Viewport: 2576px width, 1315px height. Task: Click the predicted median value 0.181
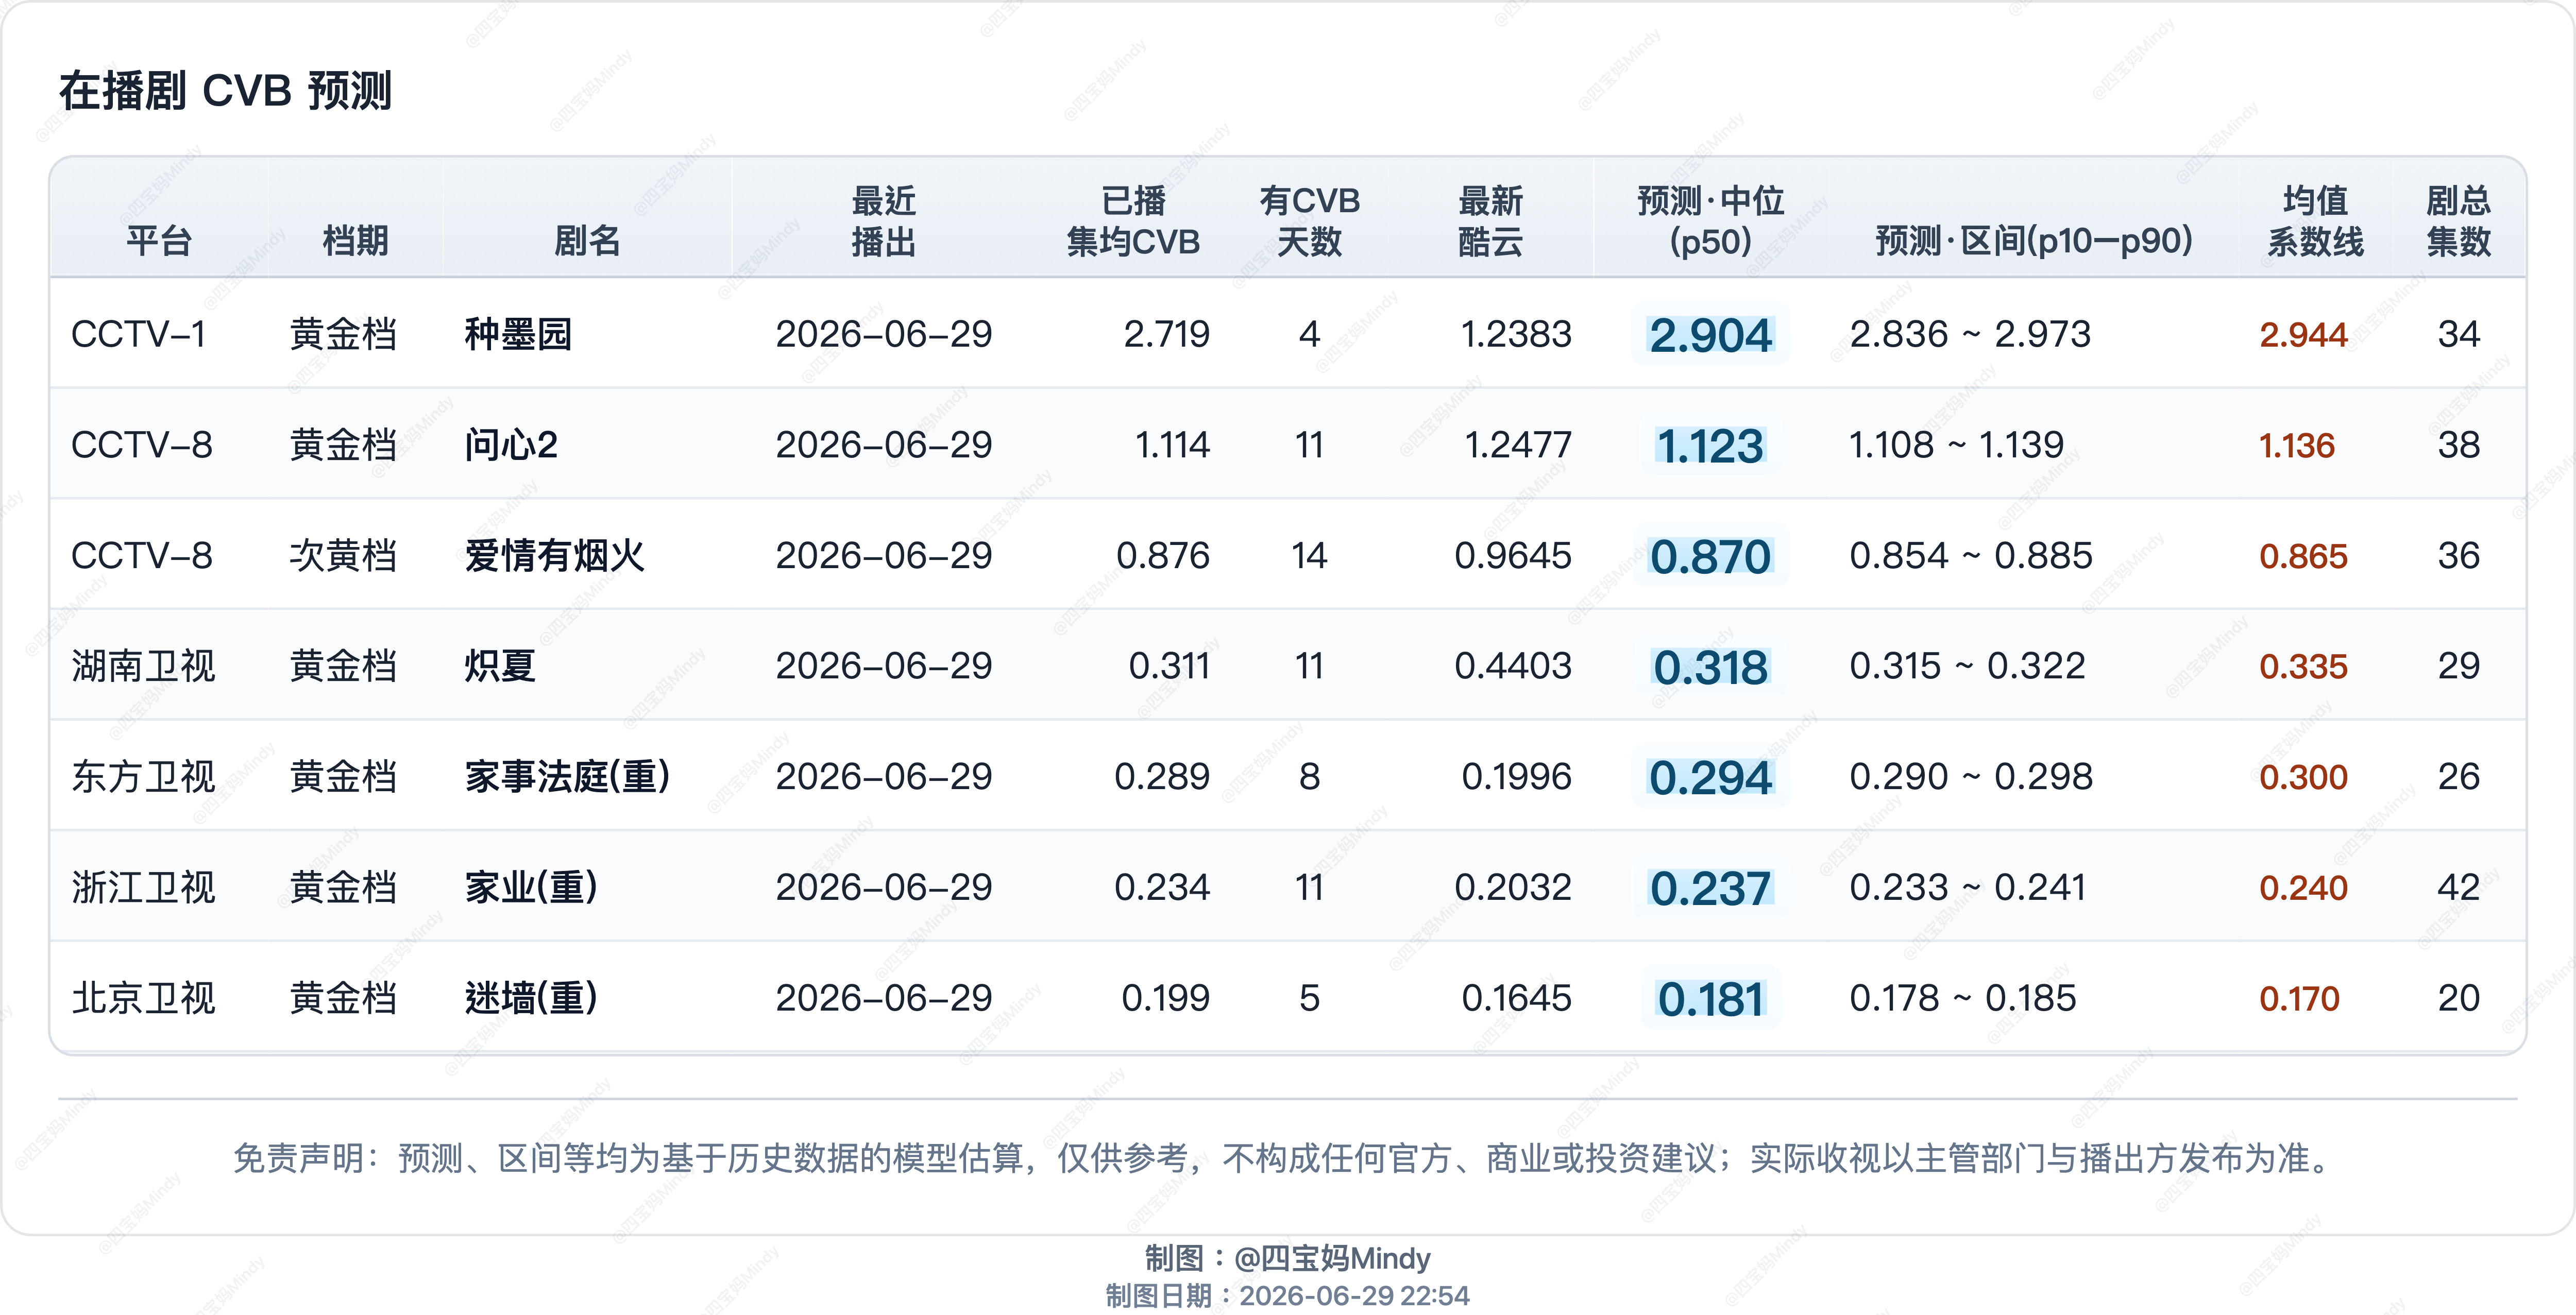click(1710, 1000)
